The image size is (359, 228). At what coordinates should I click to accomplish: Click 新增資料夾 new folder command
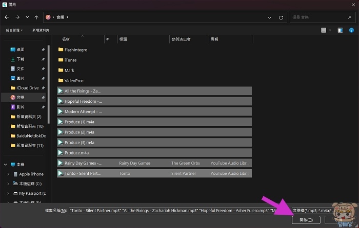click(x=42, y=30)
